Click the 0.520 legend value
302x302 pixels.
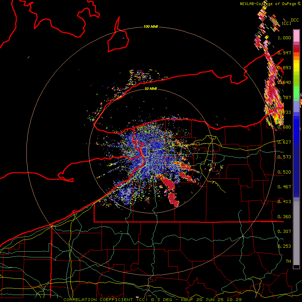(284, 172)
